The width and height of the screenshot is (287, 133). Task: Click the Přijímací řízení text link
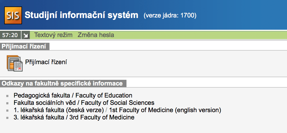click(46, 62)
